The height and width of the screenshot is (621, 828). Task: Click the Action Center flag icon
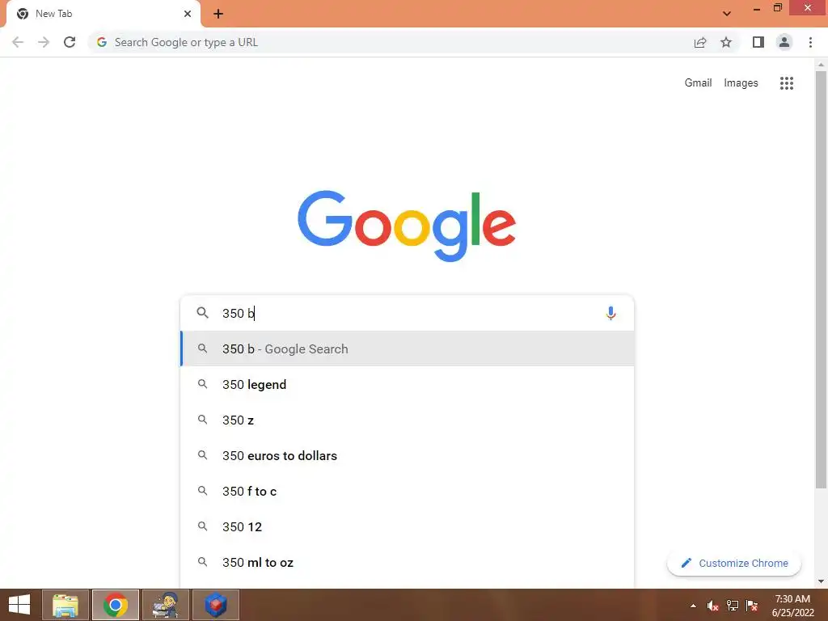[x=751, y=606]
